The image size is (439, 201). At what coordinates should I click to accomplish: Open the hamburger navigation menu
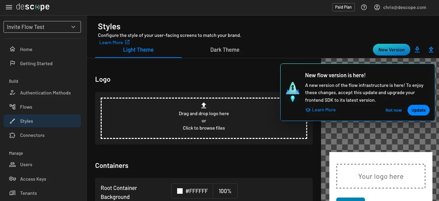9,7
